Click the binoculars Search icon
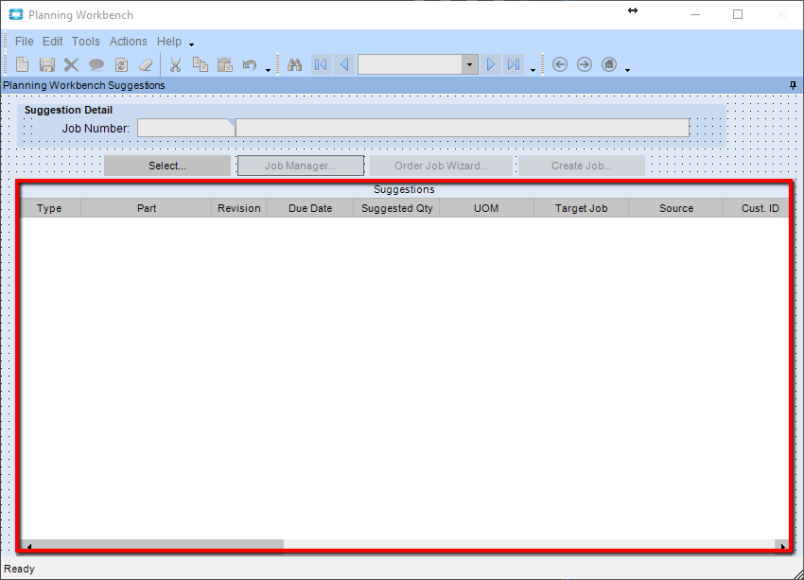Screen dimensions: 804x580 click(x=295, y=64)
